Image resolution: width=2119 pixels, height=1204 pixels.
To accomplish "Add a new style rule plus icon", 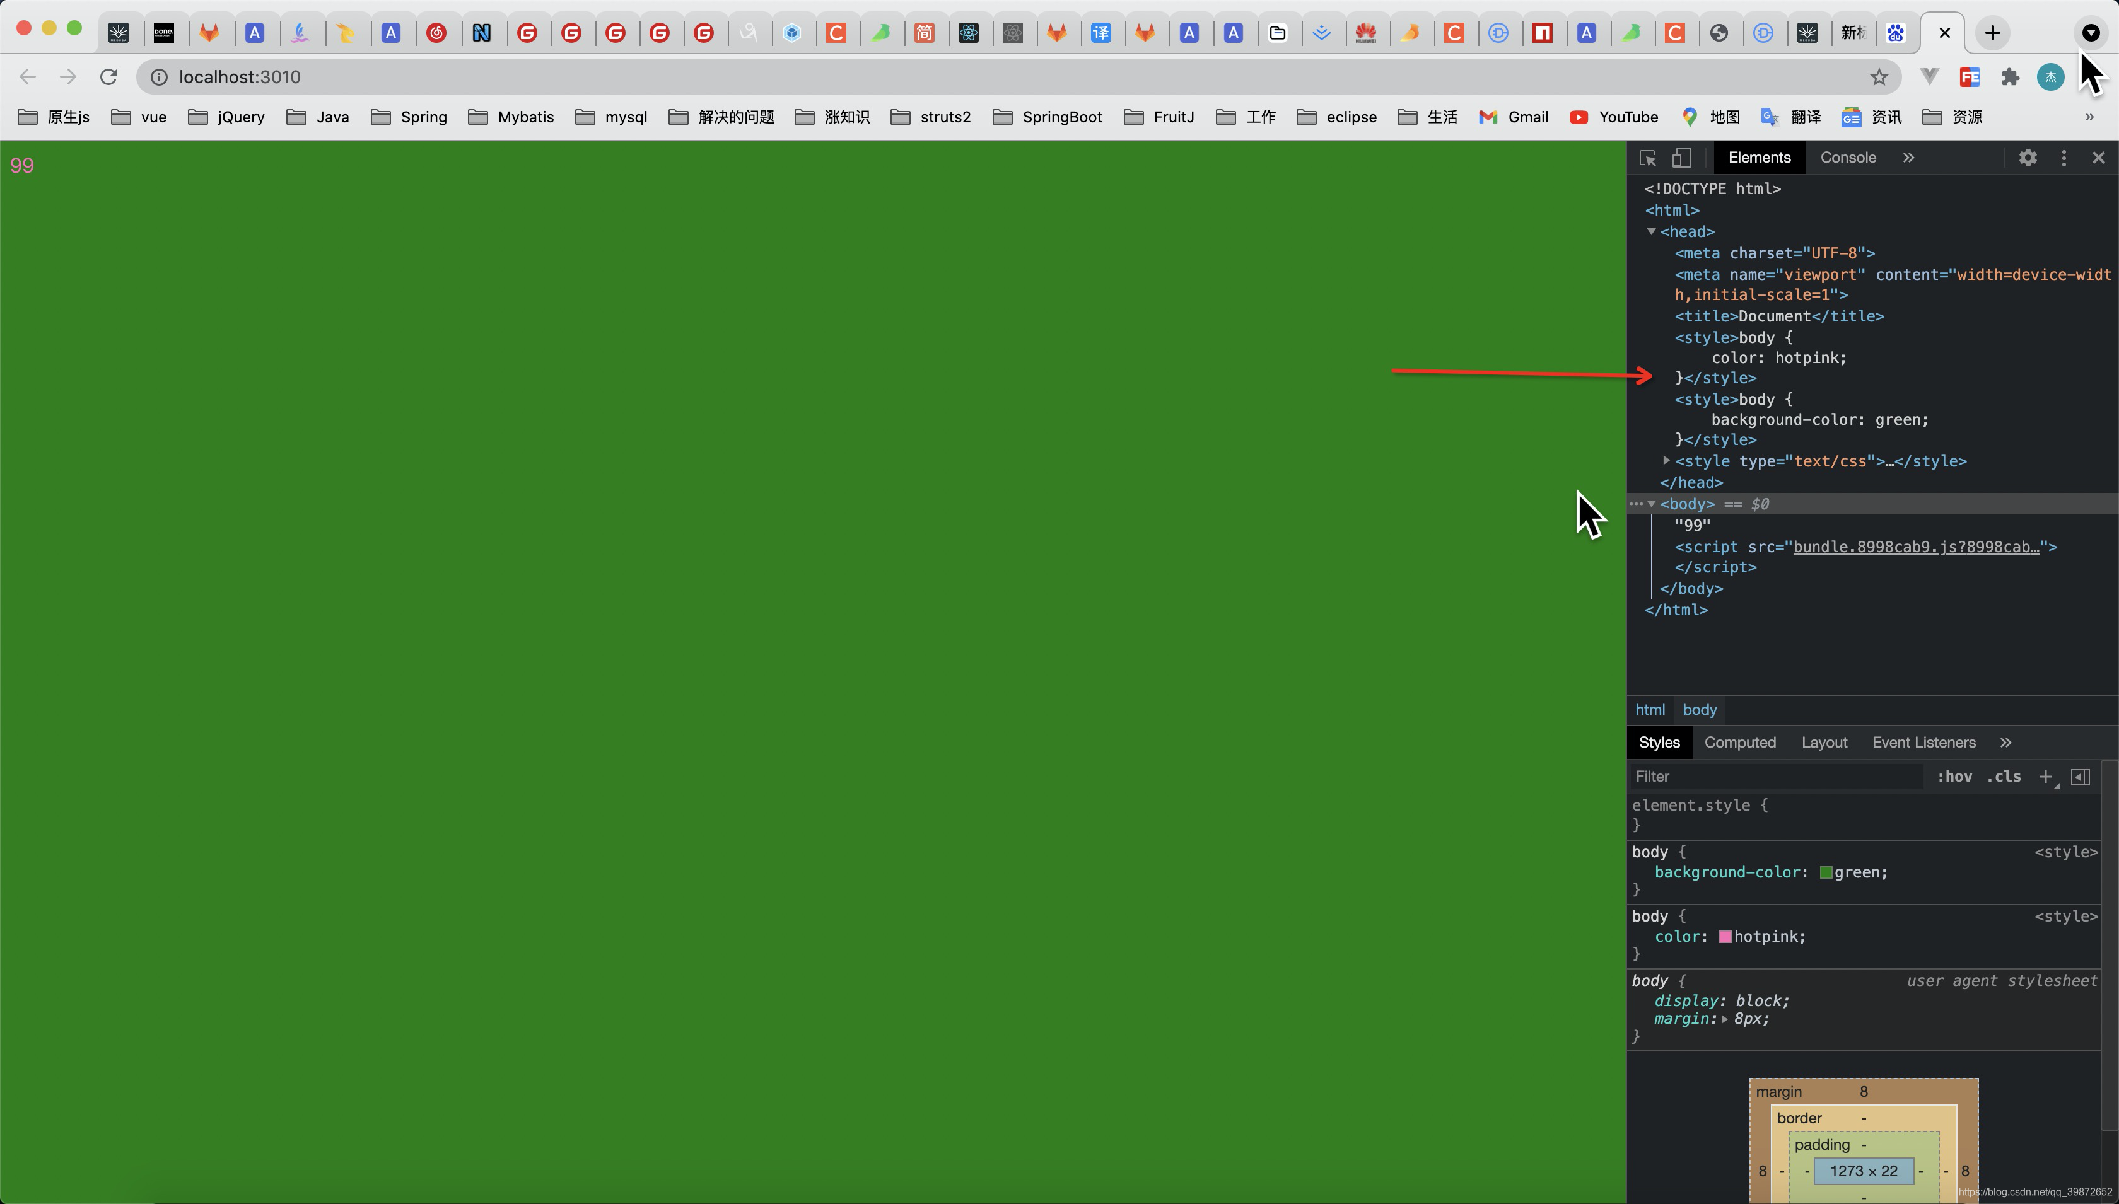I will click(2046, 777).
